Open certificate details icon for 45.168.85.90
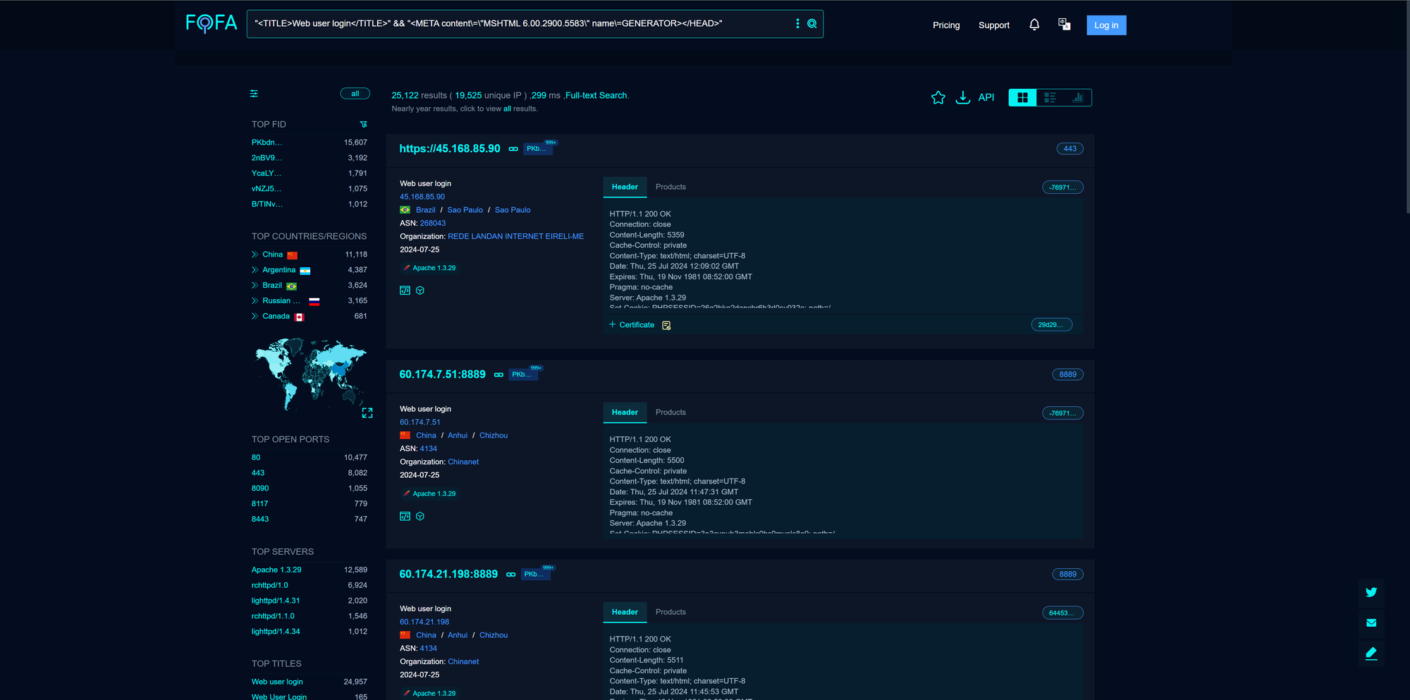This screenshot has width=1410, height=700. pyautogui.click(x=666, y=325)
